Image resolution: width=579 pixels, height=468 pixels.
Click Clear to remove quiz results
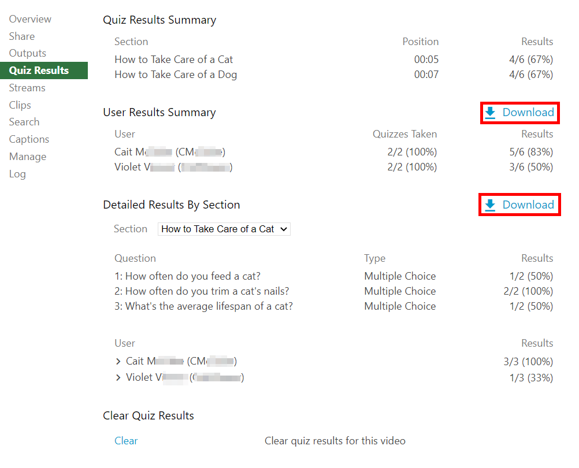[x=126, y=440]
